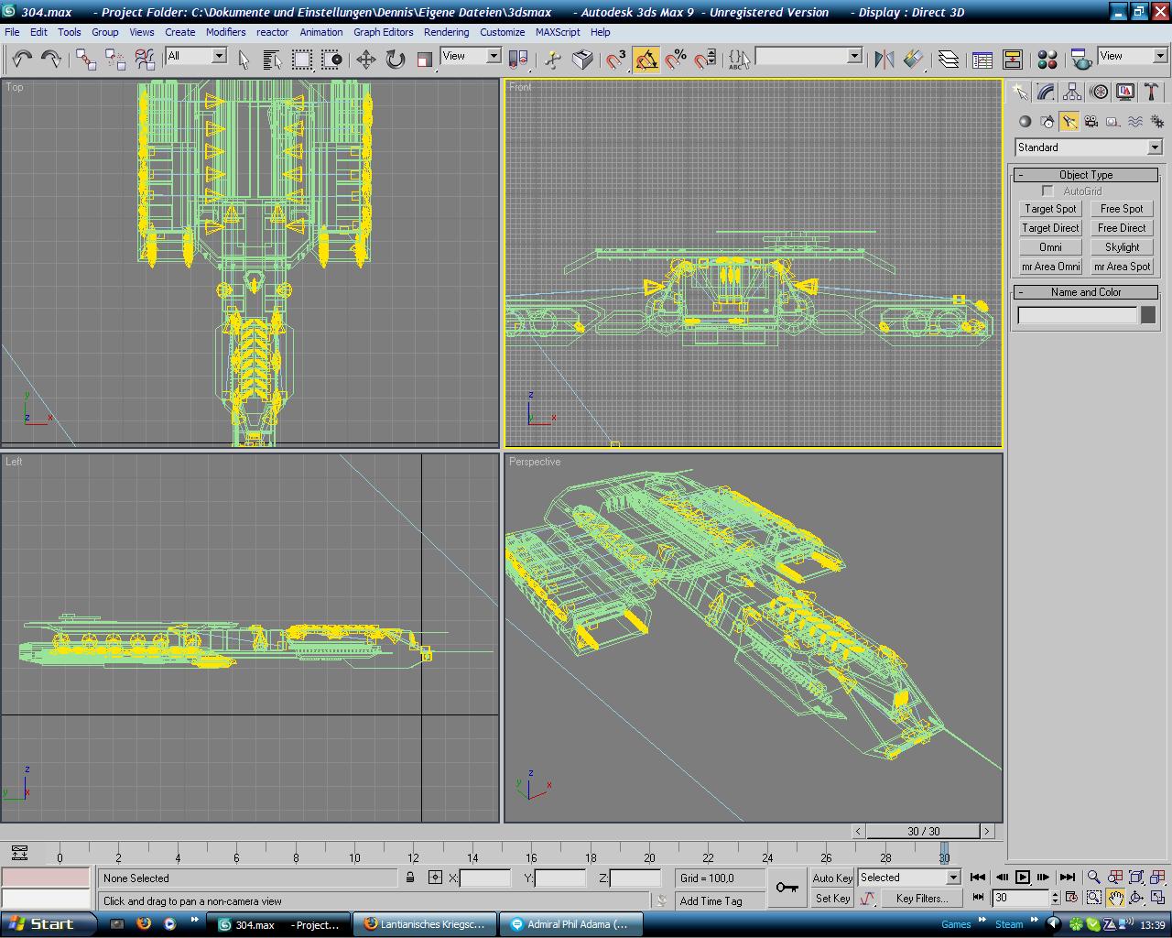The height and width of the screenshot is (938, 1172).
Task: Open the Utilities hammer panel
Action: (1152, 92)
